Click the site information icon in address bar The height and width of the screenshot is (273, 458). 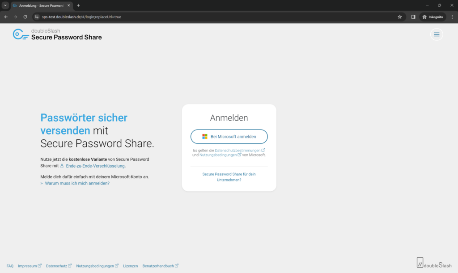click(x=37, y=17)
